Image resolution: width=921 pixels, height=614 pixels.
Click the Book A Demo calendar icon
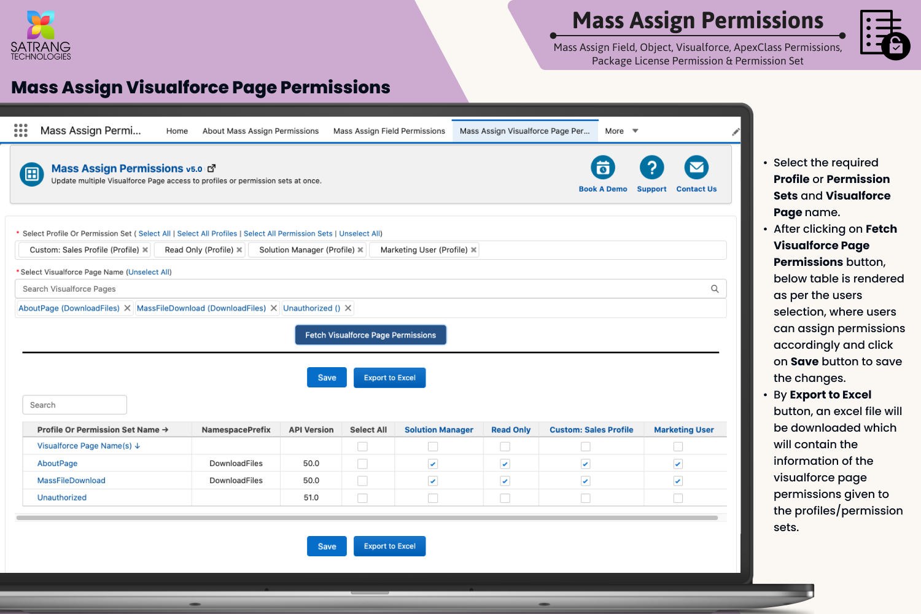[602, 168]
